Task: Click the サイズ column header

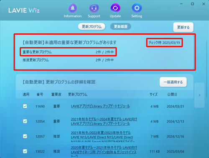Action: pyautogui.click(x=153, y=95)
